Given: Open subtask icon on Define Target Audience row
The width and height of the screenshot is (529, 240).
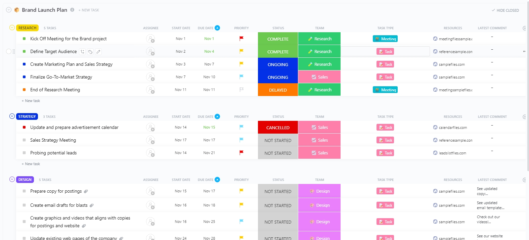Looking at the screenshot, I should tap(82, 52).
